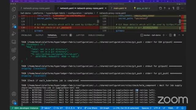Screen dimensions: 196x110
Task: Toggle whitespace trimming paragraph icon
Action: click(173, 8)
